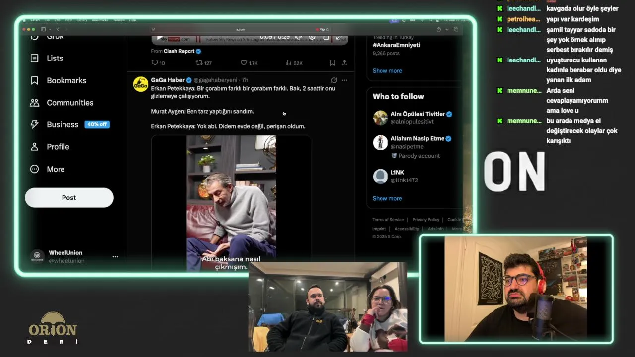Open the History menu in macOS menu bar
Viewport: 635px width, 357px height.
82,20
